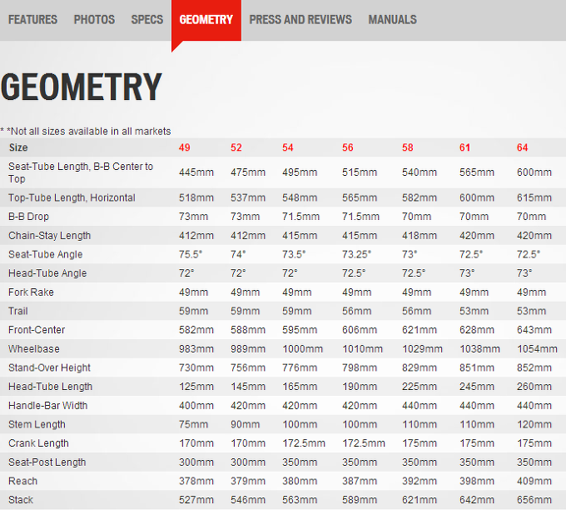Click the 120mm stem length value
566x510 pixels.
(x=534, y=424)
